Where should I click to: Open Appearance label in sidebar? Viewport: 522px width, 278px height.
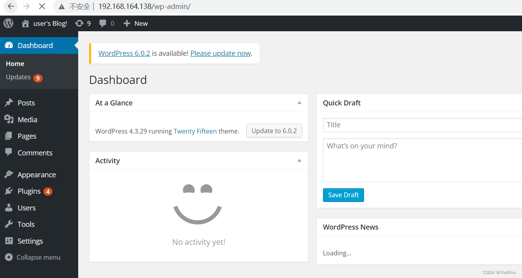(37, 175)
